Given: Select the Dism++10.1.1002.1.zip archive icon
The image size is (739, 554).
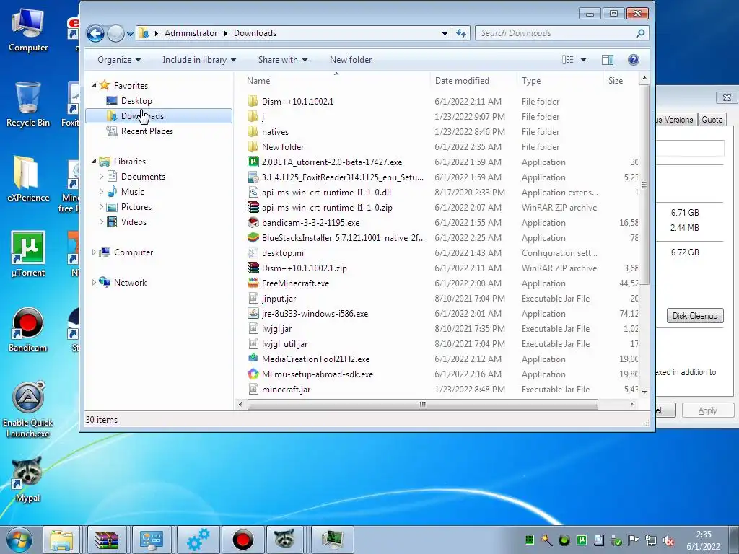Looking at the screenshot, I should (253, 268).
